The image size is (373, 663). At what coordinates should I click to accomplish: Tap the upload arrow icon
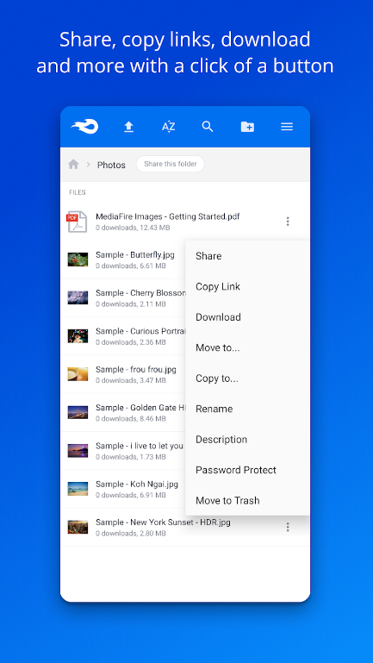(129, 127)
